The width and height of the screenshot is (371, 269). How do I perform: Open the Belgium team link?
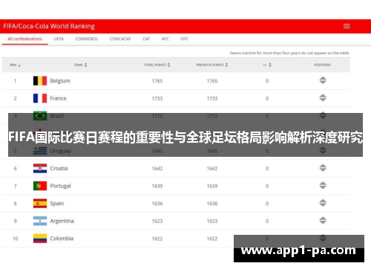click(60, 81)
